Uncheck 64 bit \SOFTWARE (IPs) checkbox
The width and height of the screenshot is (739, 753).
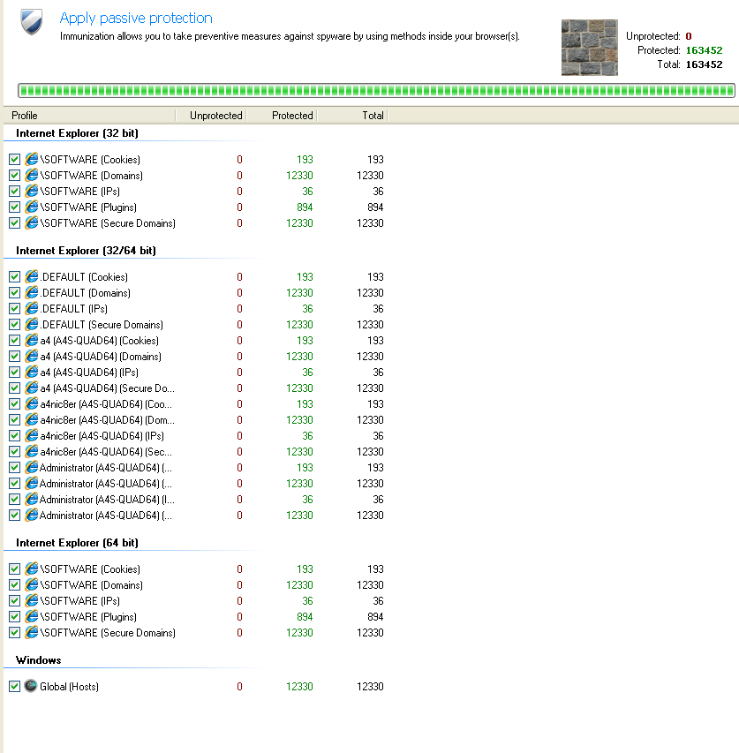pos(14,601)
